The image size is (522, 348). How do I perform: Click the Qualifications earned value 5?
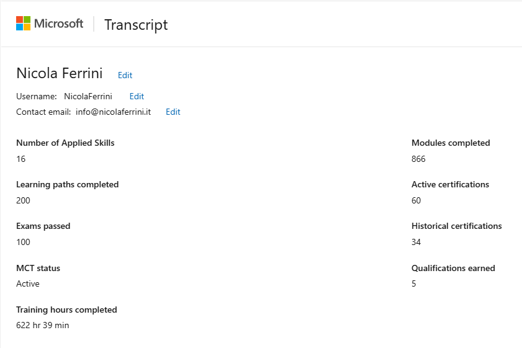tap(414, 283)
